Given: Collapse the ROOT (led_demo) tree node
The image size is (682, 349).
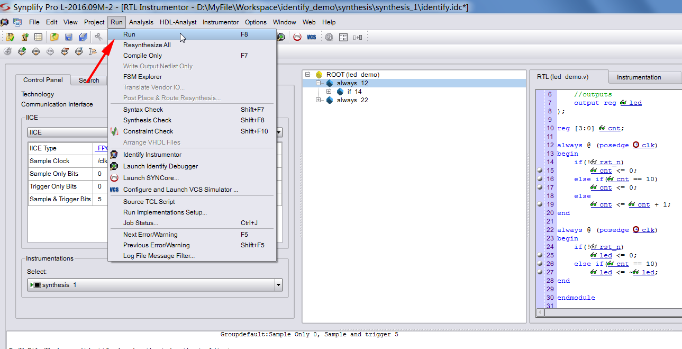Looking at the screenshot, I should 308,75.
